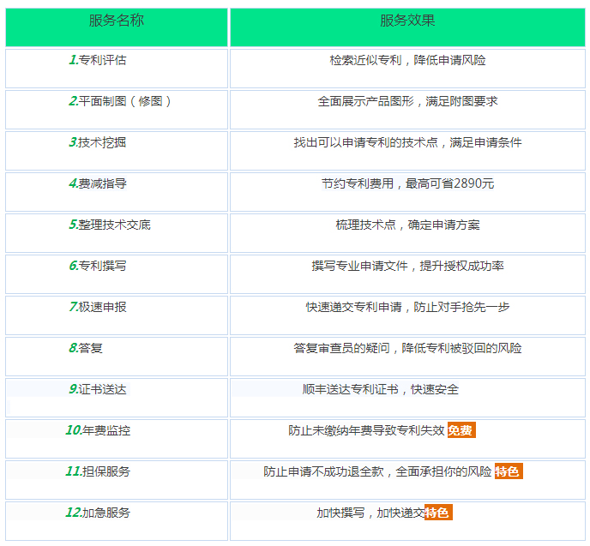Image resolution: width=590 pixels, height=546 pixels.
Task: Click 防止未缴纳年费导致专利失效 description
Action: [x=366, y=430]
